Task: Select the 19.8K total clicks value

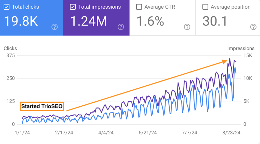Action: click(21, 21)
